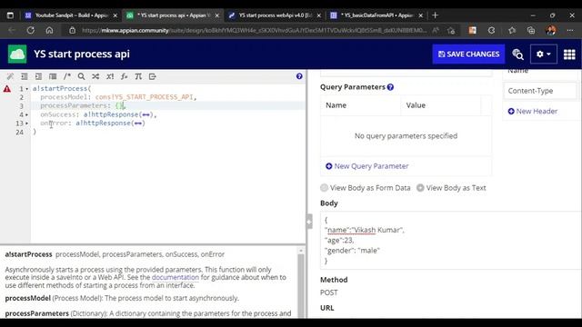Click the browser tab actions icon

[10, 15]
